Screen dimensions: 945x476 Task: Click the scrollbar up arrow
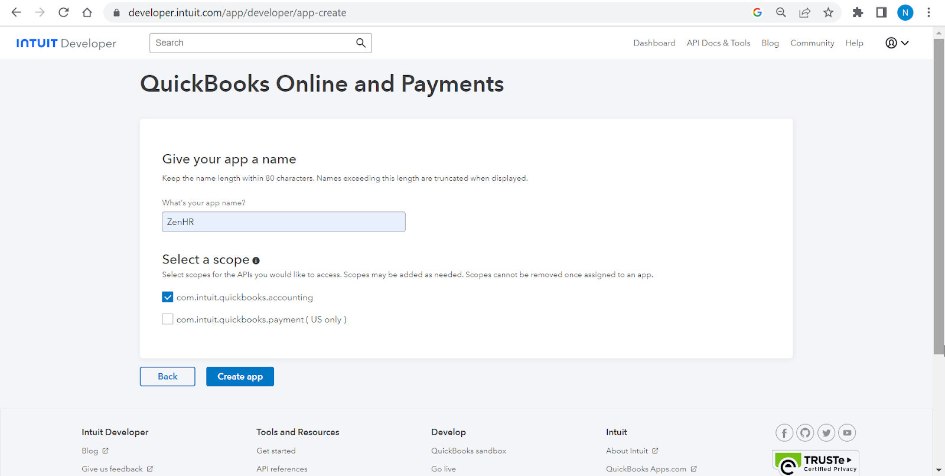click(939, 33)
